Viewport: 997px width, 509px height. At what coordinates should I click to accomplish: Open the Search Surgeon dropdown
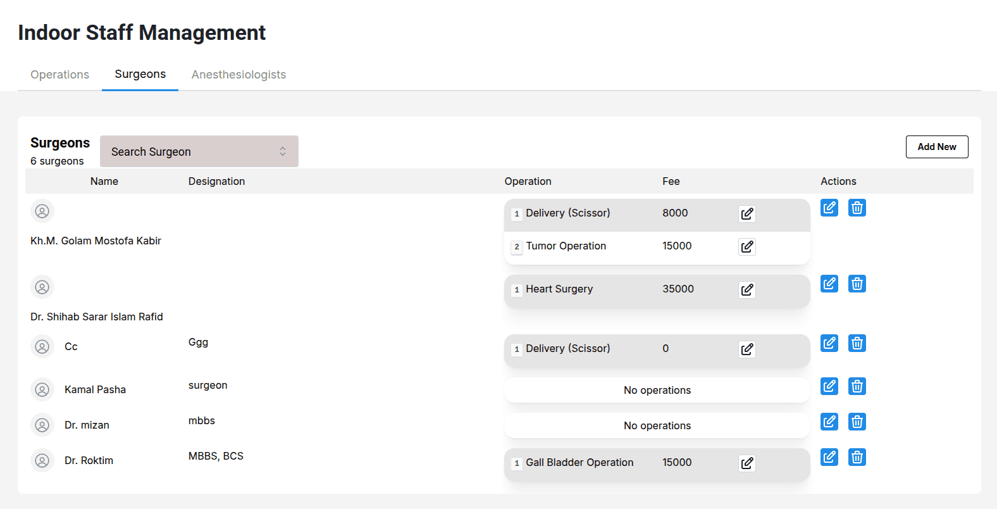(x=199, y=151)
